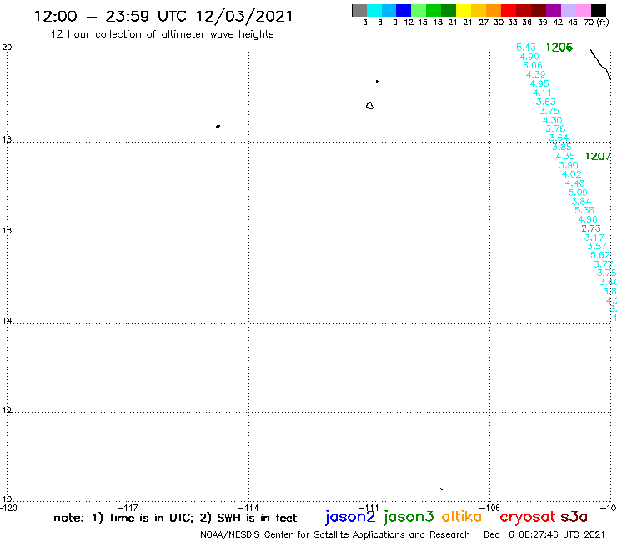Click the '33' label under the color bar
Image resolution: width=617 pixels, height=542 pixels.
click(x=513, y=23)
